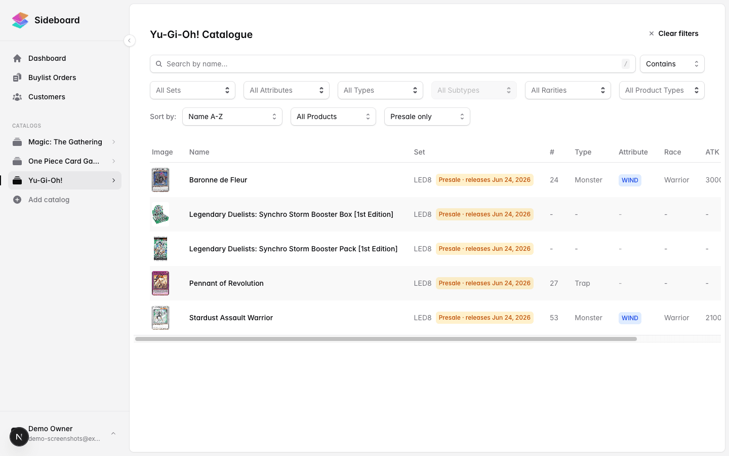
Task: Click the Dashboard home icon
Action: (x=17, y=58)
